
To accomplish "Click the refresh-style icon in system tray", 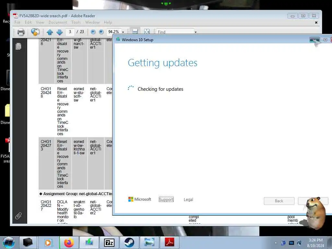I will pos(299,243).
